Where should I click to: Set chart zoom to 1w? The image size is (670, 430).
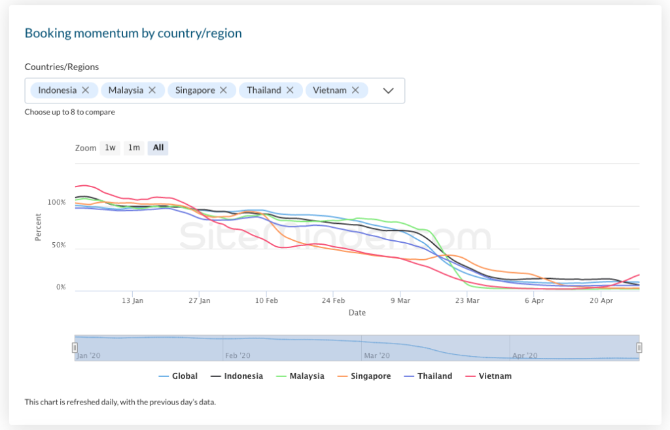110,148
